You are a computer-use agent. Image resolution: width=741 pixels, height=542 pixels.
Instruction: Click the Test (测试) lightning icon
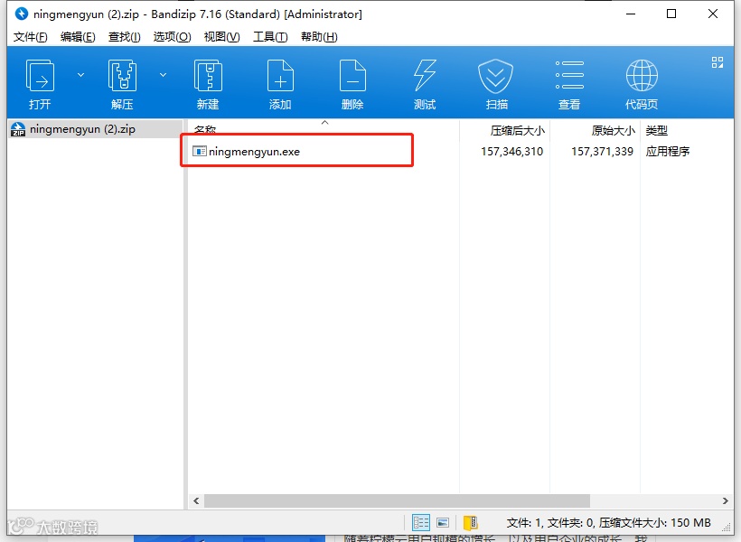point(425,76)
